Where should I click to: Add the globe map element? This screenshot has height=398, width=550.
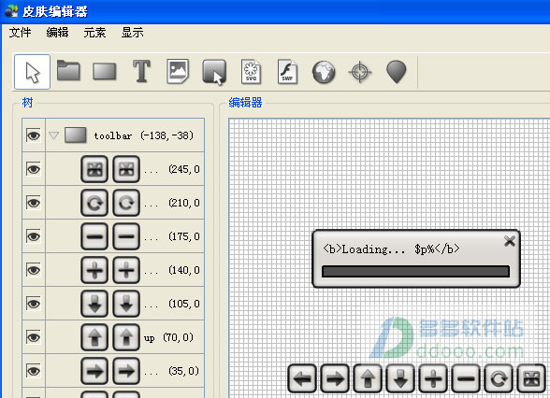click(x=324, y=72)
